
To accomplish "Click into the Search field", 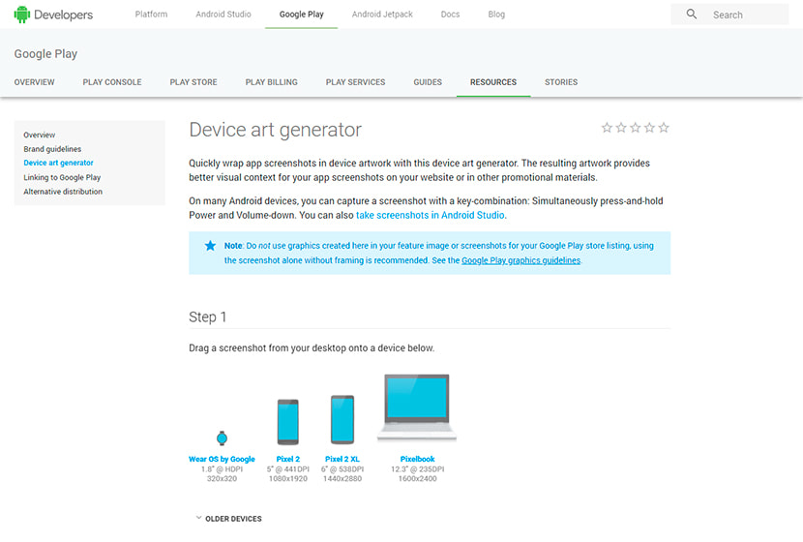I will pyautogui.click(x=729, y=15).
